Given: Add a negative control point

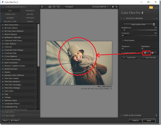Looking at the screenshot, I should [154, 53].
